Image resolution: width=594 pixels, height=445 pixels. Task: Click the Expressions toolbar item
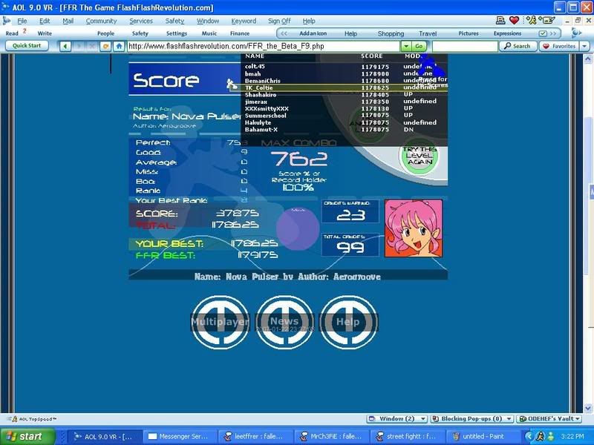click(507, 33)
